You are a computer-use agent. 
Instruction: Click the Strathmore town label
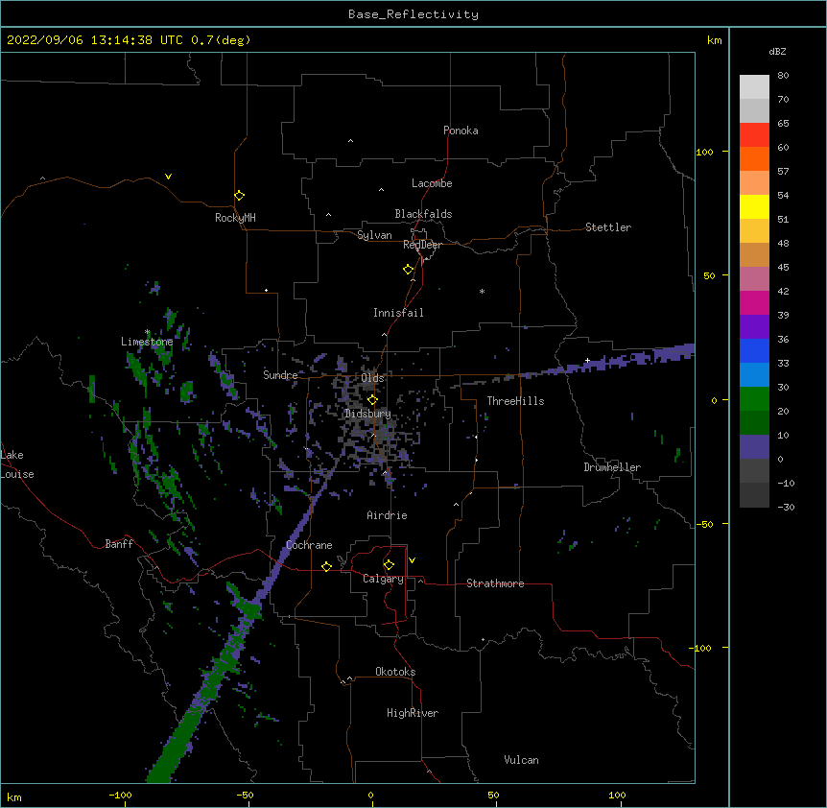click(x=495, y=583)
